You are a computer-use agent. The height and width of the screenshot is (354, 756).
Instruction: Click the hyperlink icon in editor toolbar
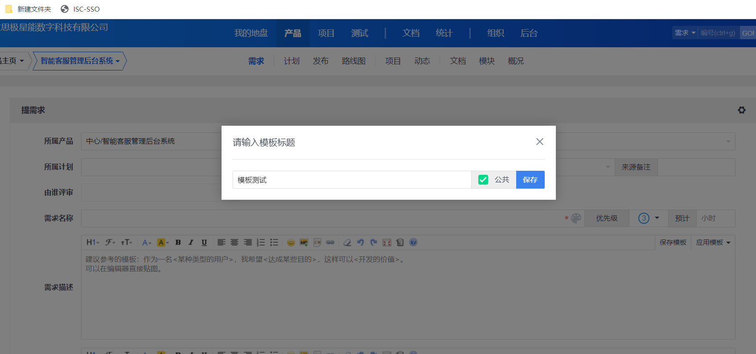pos(330,243)
